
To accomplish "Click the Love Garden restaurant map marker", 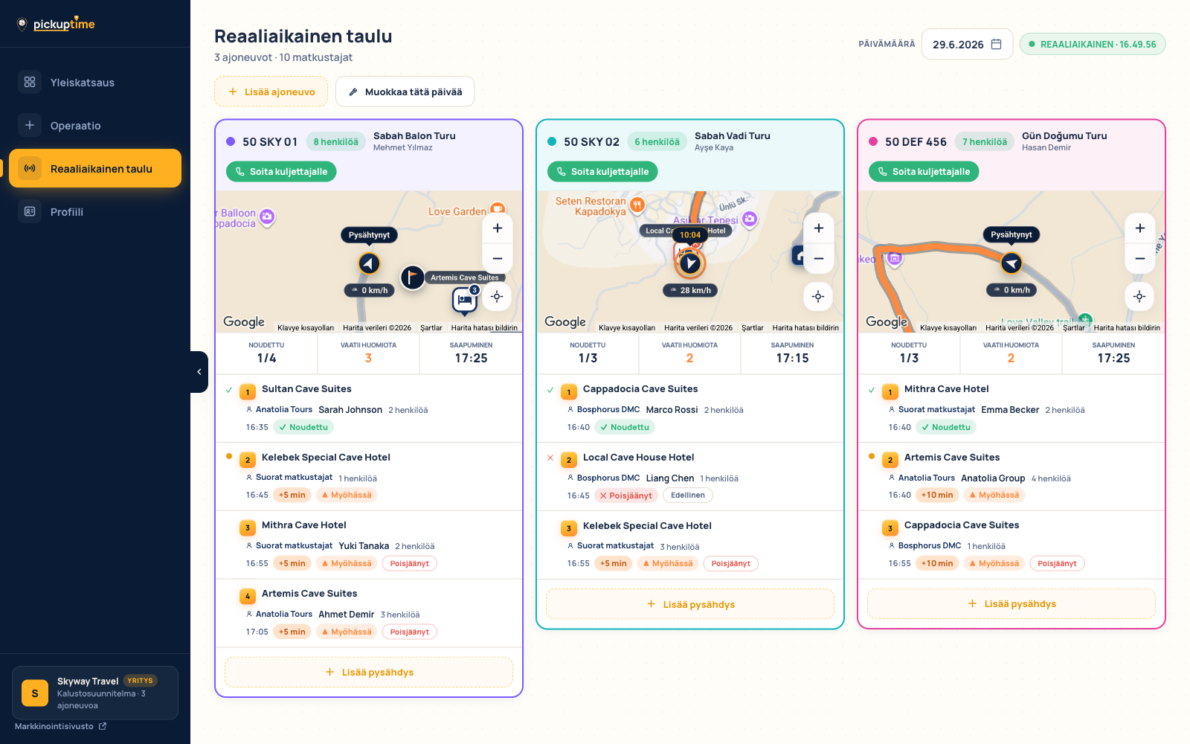I will [498, 211].
